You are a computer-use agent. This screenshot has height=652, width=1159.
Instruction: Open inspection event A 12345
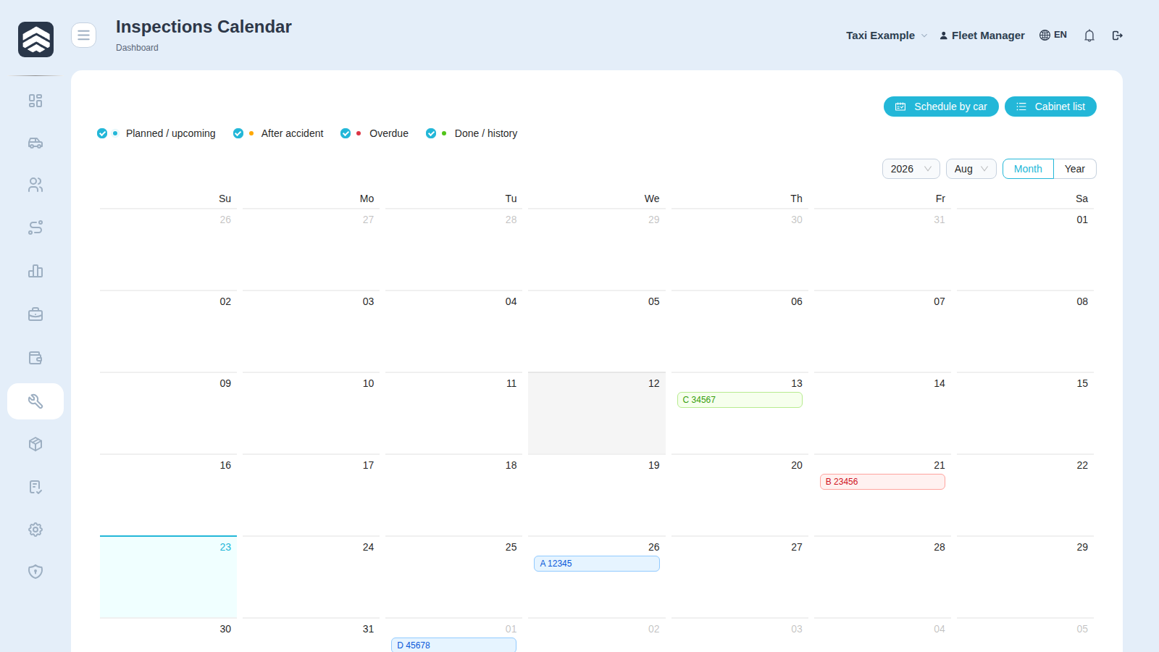[597, 564]
